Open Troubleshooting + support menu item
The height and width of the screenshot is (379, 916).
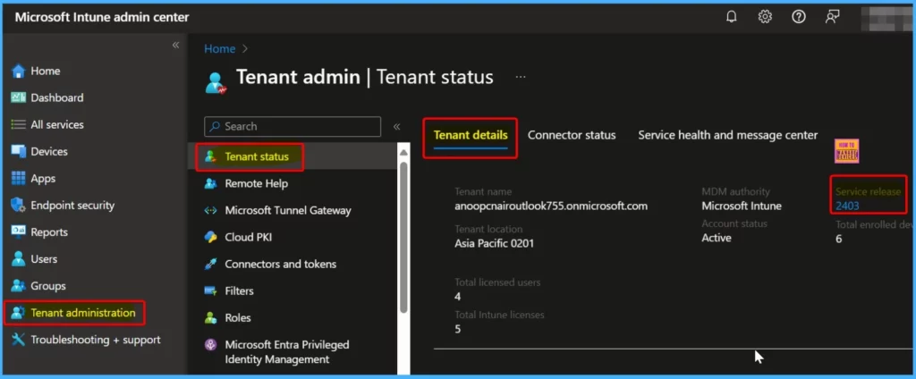click(x=96, y=340)
